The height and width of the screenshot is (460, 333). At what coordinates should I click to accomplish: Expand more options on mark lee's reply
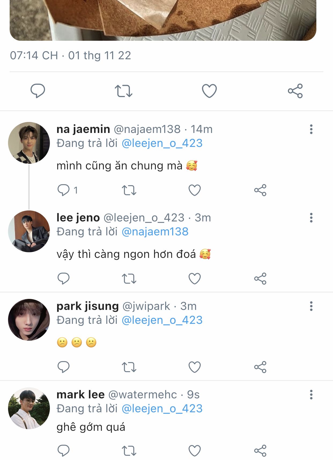[x=311, y=395]
